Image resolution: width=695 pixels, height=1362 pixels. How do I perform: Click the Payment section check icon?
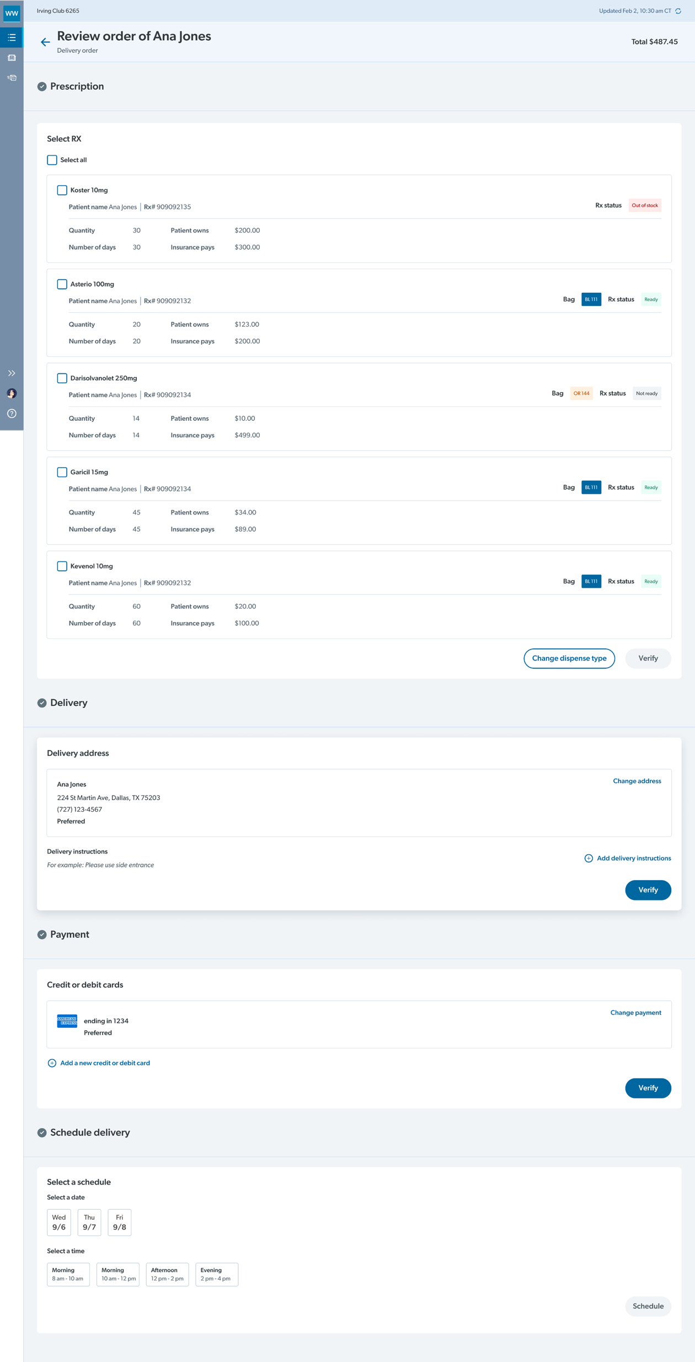42,935
